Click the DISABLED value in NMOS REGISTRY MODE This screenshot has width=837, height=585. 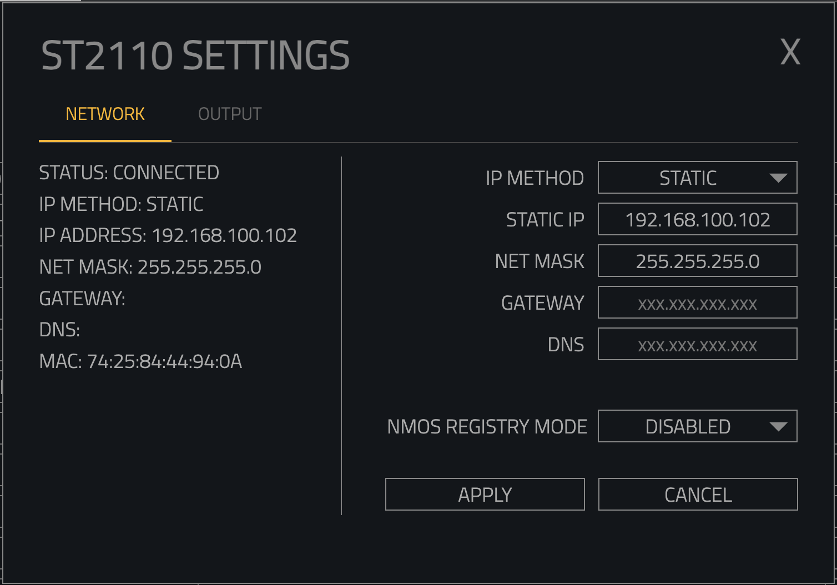click(x=687, y=427)
